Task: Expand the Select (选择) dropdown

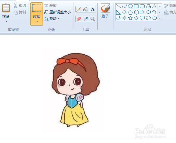Action: pyautogui.click(x=37, y=20)
